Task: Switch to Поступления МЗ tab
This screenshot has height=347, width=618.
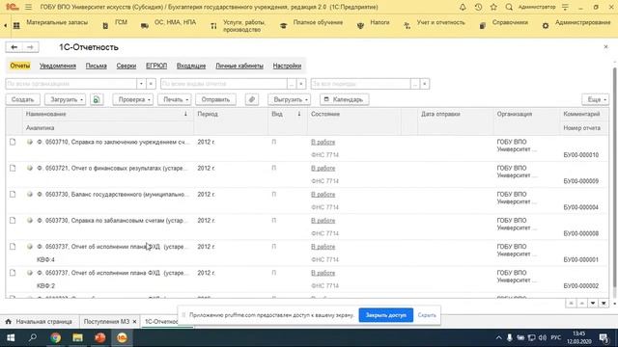Action: 106,322
